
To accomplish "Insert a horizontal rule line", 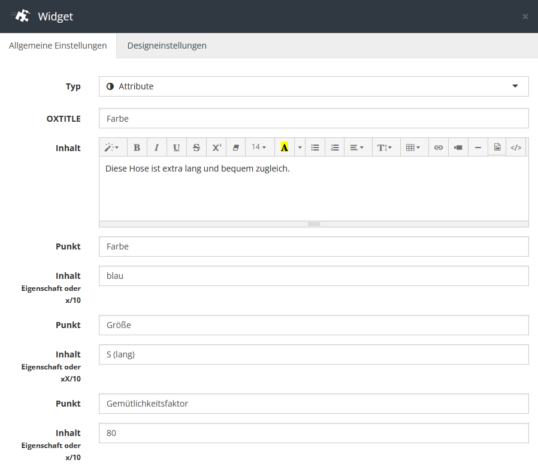I will tap(478, 148).
